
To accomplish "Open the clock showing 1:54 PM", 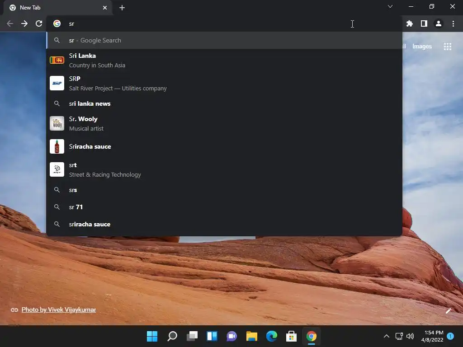I will point(432,336).
